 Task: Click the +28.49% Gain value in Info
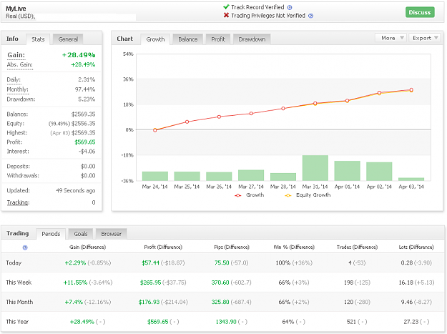click(79, 55)
